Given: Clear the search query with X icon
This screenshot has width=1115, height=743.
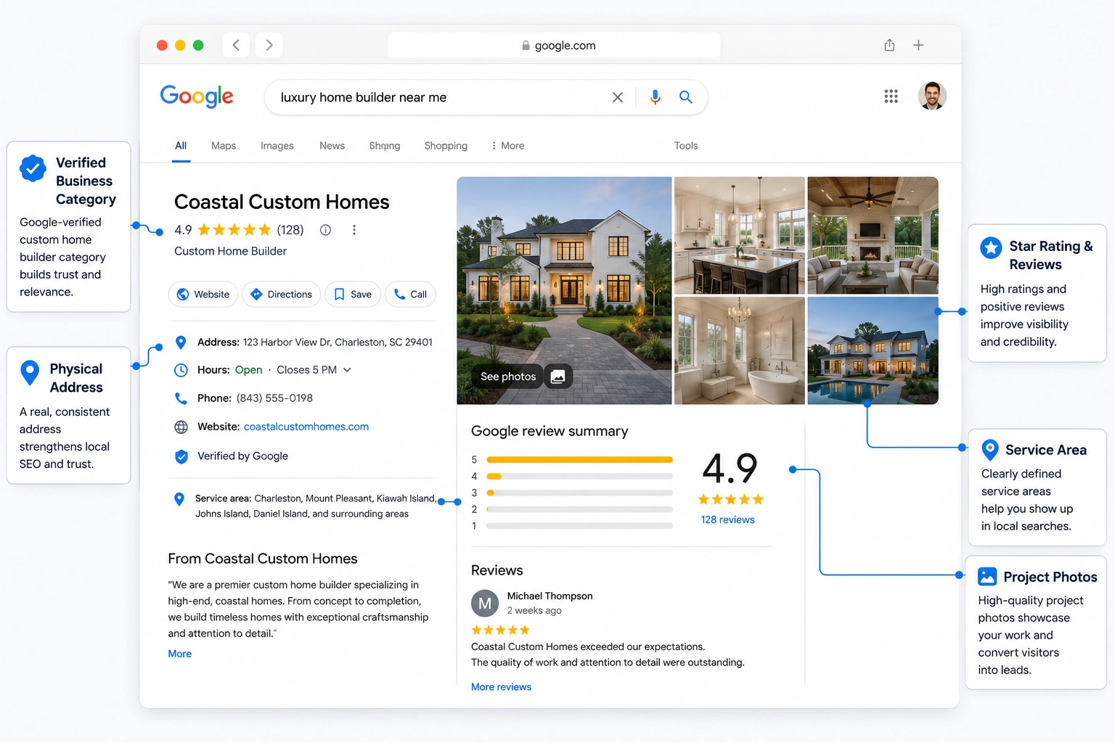Looking at the screenshot, I should (x=618, y=97).
